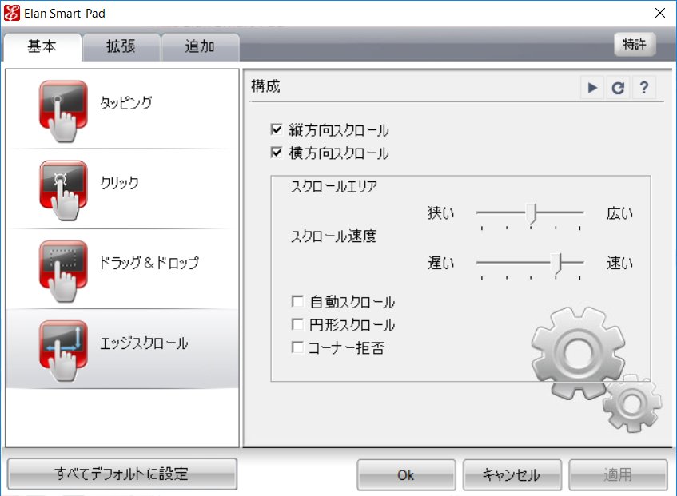Click the 適用 button

tap(618, 475)
